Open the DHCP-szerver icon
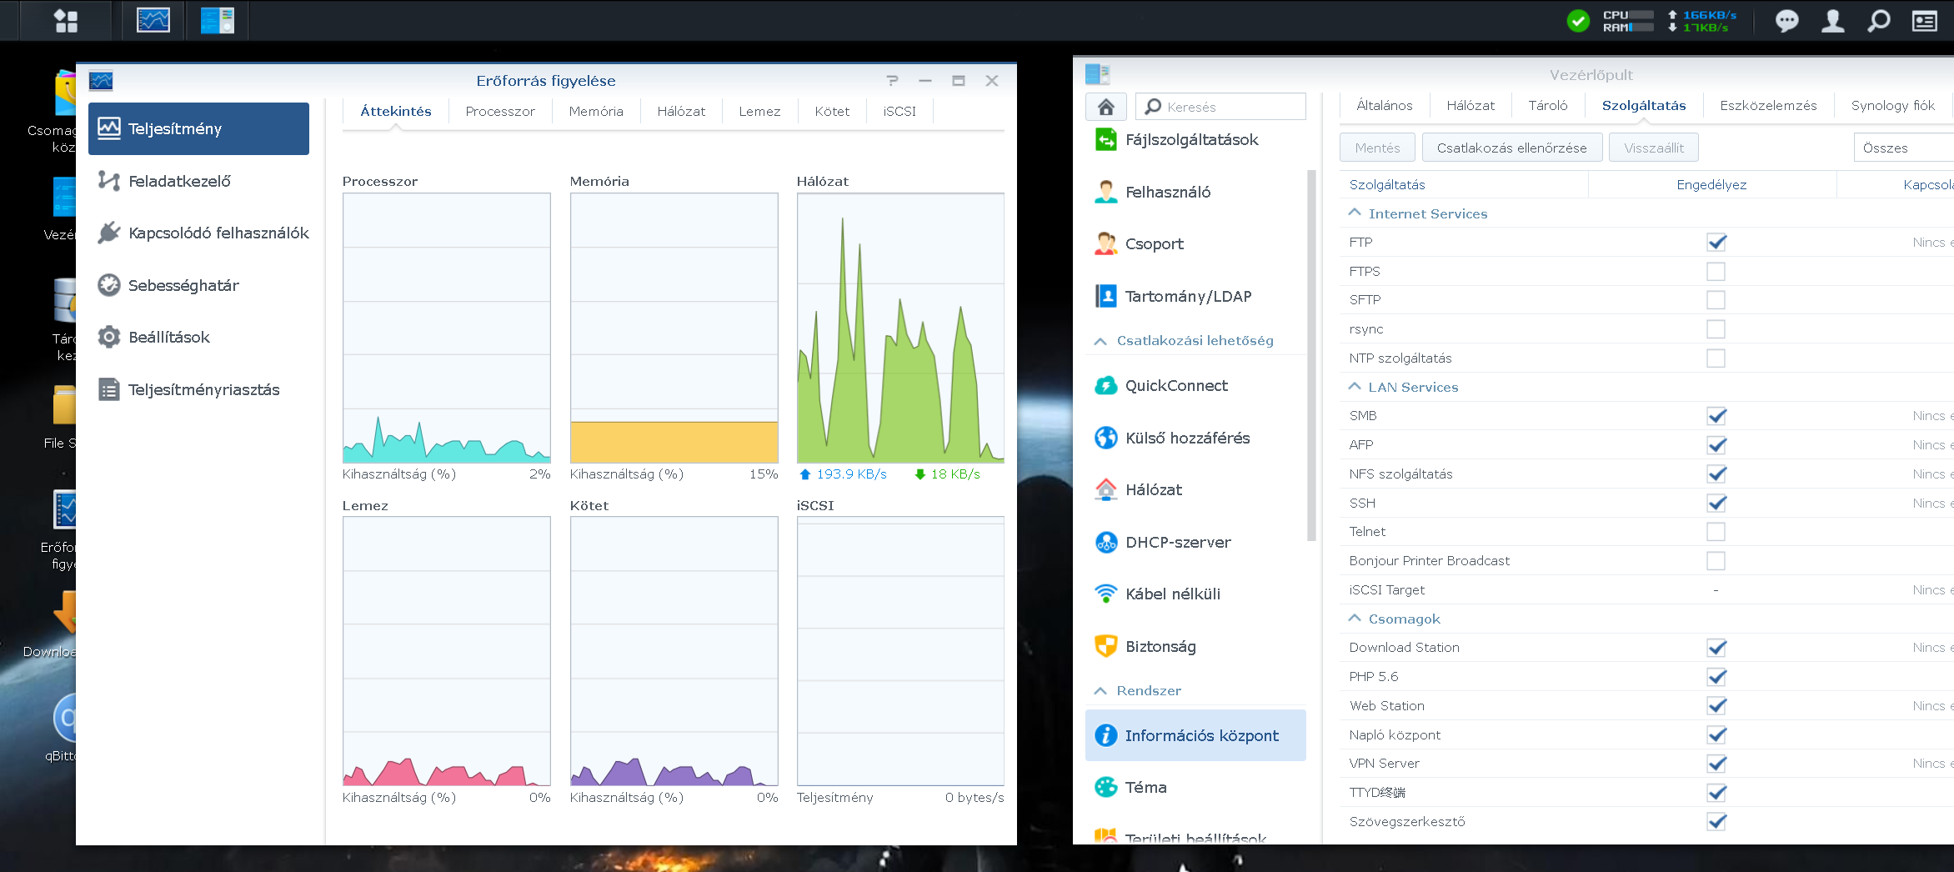Screen dimensions: 1954x872 pos(1105,543)
